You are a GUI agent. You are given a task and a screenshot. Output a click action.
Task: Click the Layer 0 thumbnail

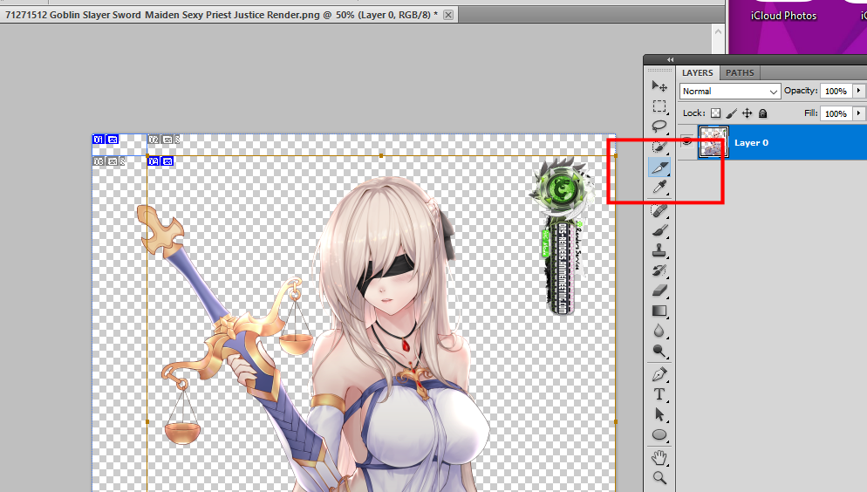click(x=713, y=142)
